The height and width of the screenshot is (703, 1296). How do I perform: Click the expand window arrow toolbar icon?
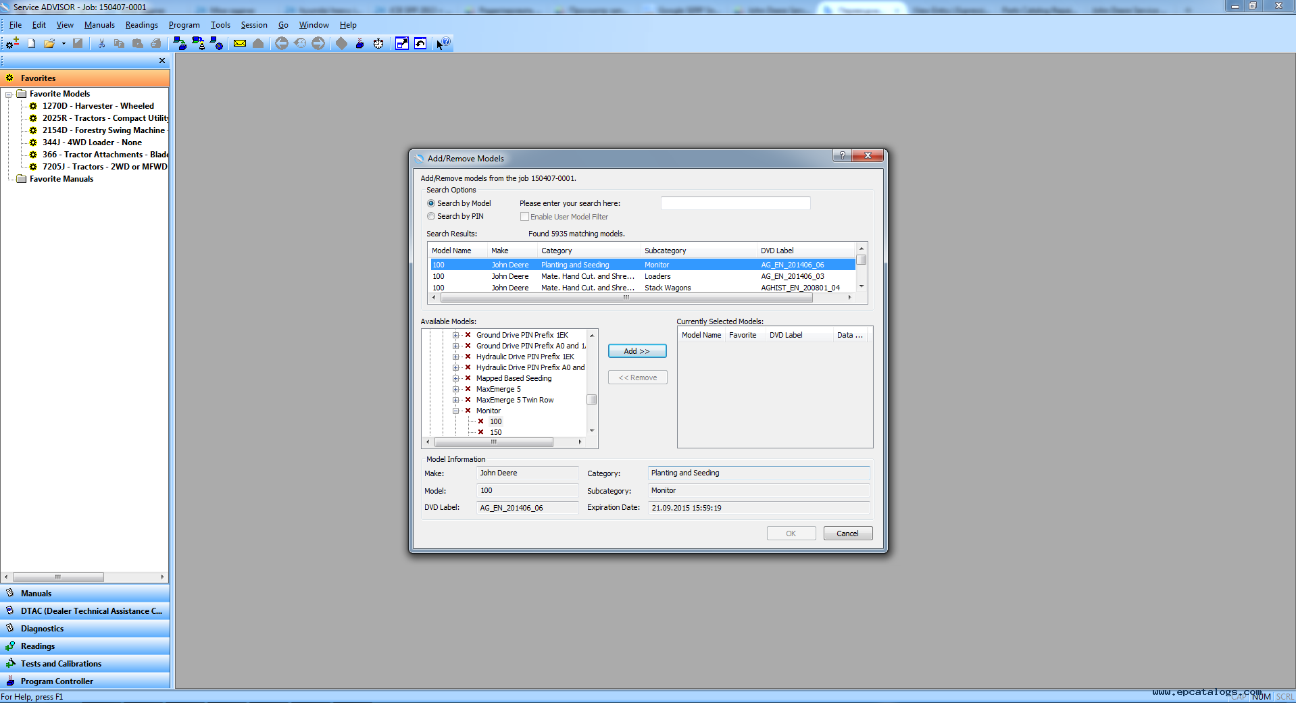[x=402, y=43]
